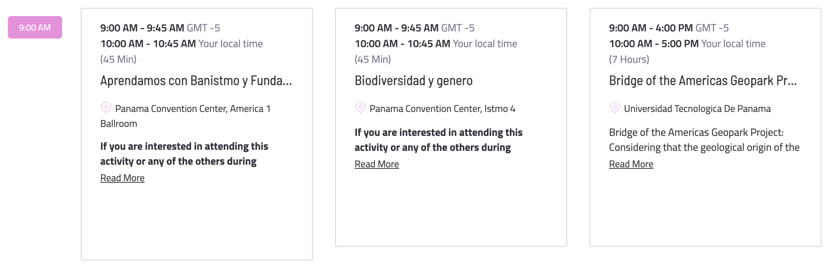Viewport: 832px width, 271px height.
Task: Click 10:00 AM - 5:00 PM local time line
Action: [x=687, y=43]
